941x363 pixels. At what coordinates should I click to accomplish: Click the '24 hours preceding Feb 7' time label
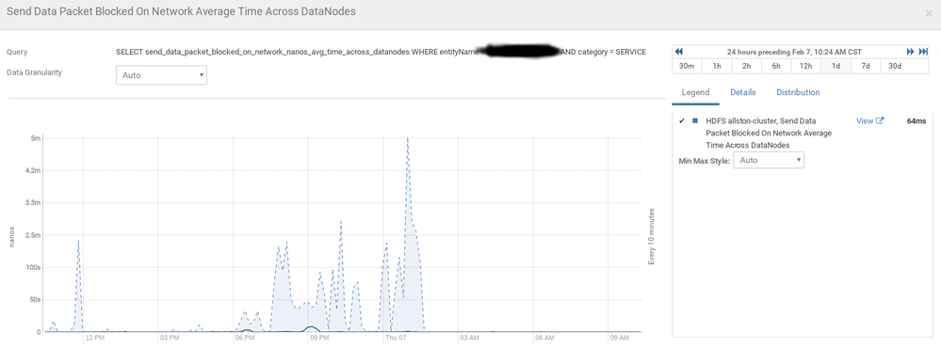[794, 52]
